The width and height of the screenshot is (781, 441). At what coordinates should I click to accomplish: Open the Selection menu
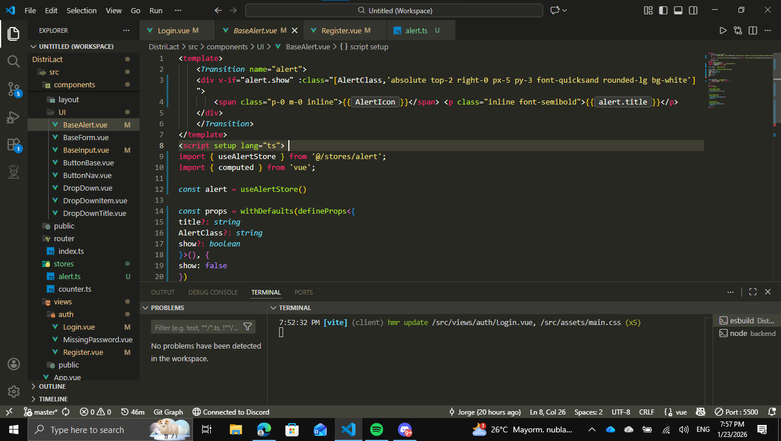pyautogui.click(x=82, y=10)
